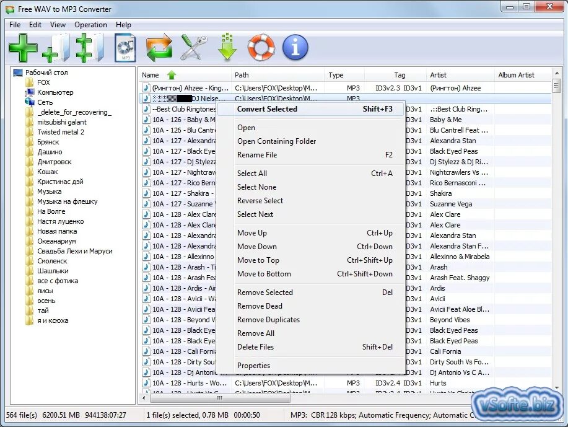This screenshot has height=427, width=568.
Task: Click the blue info About icon
Action: tap(295, 48)
